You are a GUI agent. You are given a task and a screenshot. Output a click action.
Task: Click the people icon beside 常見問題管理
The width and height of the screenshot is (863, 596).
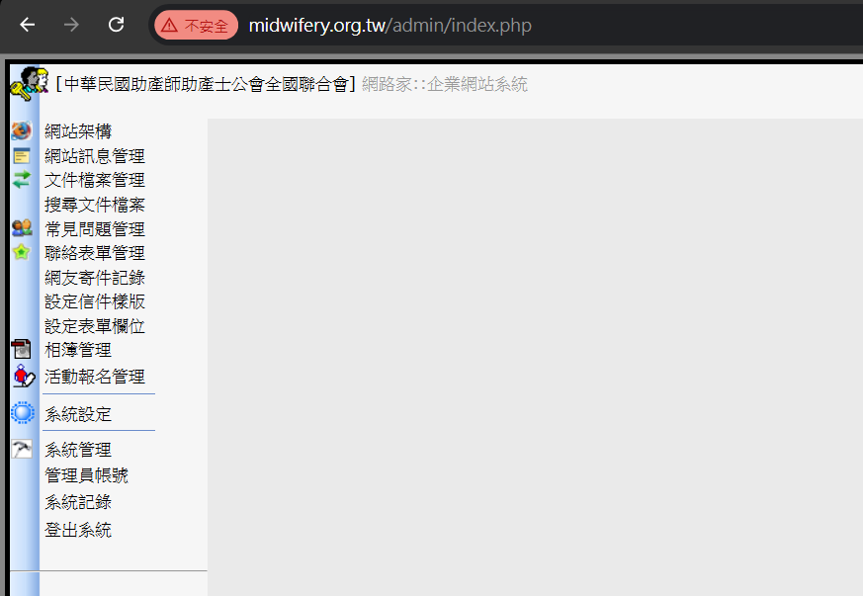click(x=22, y=228)
